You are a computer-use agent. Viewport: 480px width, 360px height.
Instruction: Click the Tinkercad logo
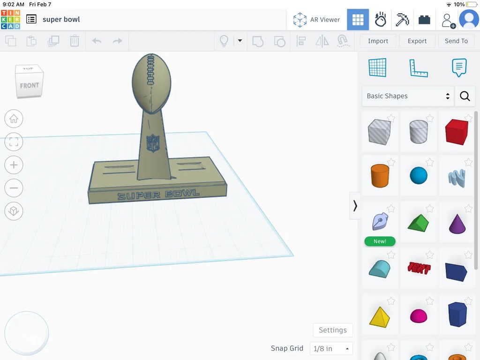pos(10,20)
